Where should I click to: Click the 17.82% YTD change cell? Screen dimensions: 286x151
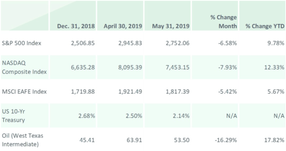point(275,140)
